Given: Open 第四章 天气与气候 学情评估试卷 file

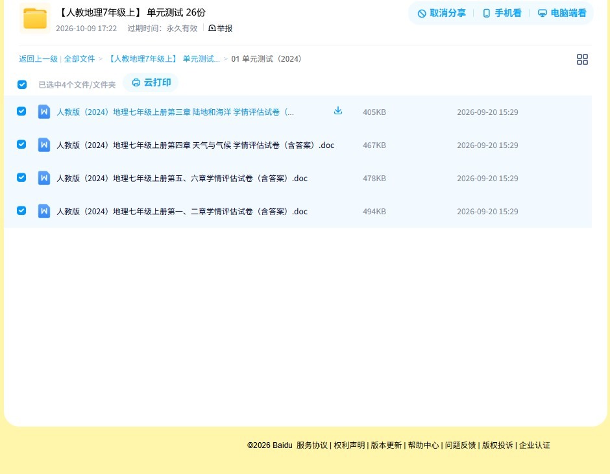Looking at the screenshot, I should pyautogui.click(x=195, y=145).
